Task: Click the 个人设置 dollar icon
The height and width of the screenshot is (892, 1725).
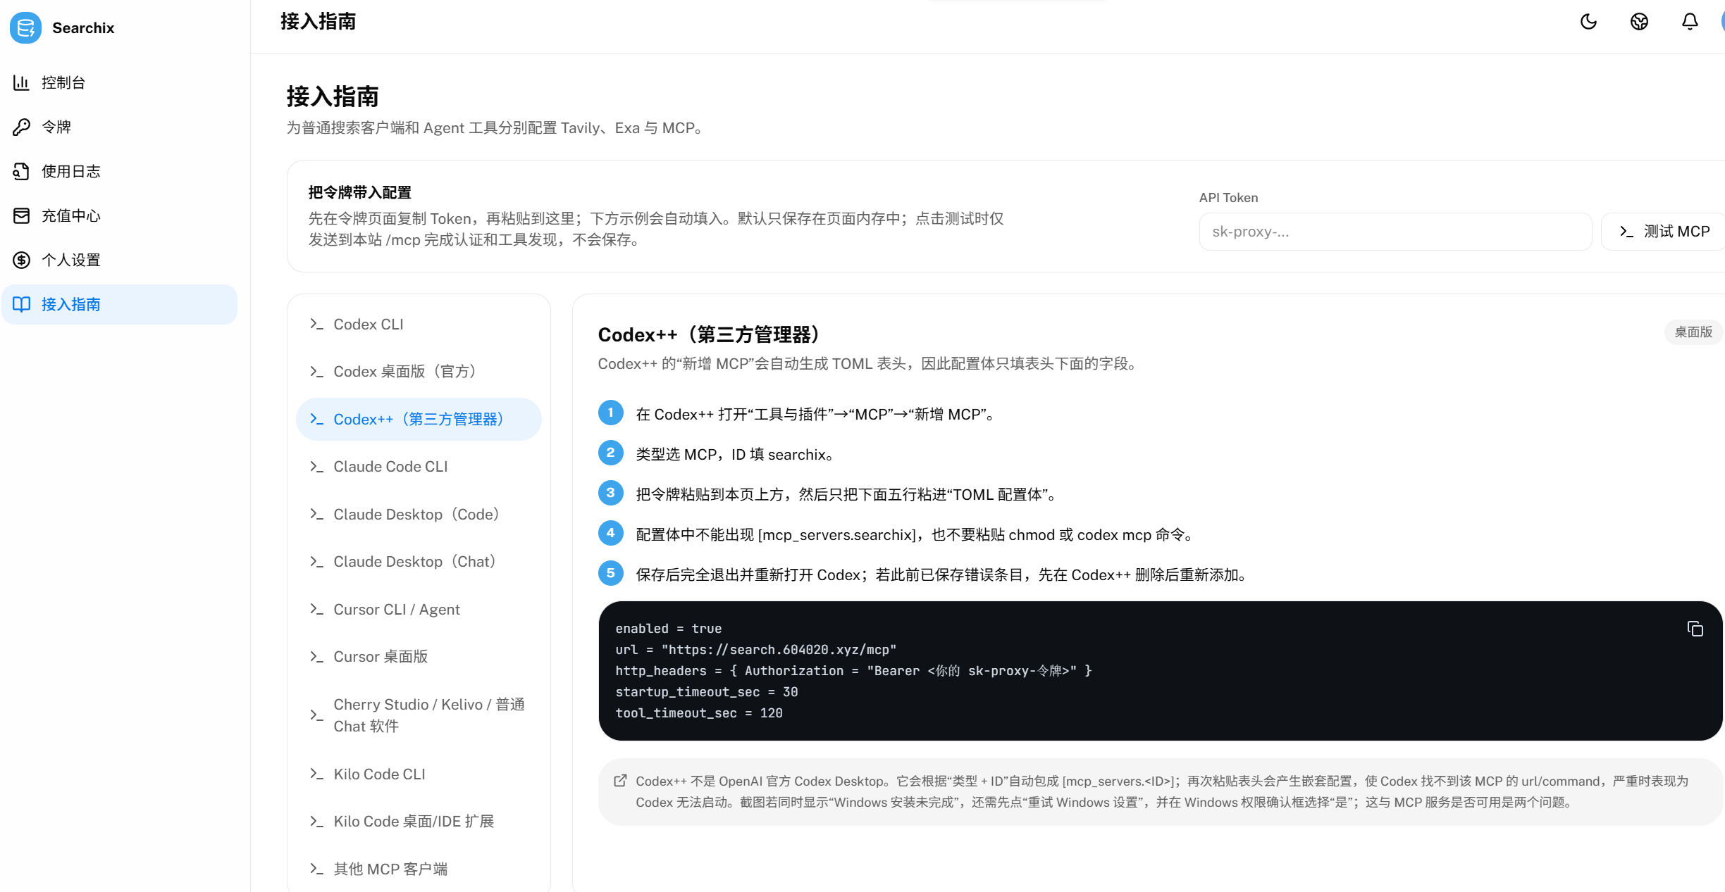Action: point(21,260)
